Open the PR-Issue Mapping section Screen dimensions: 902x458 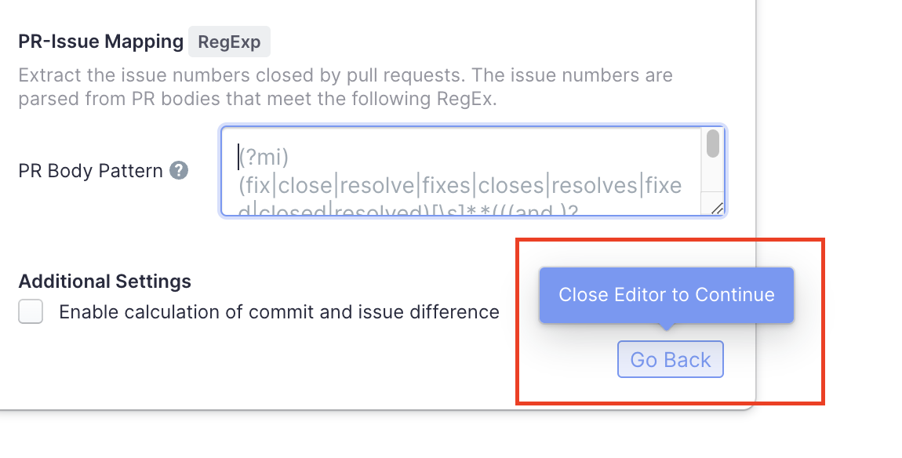tap(100, 42)
